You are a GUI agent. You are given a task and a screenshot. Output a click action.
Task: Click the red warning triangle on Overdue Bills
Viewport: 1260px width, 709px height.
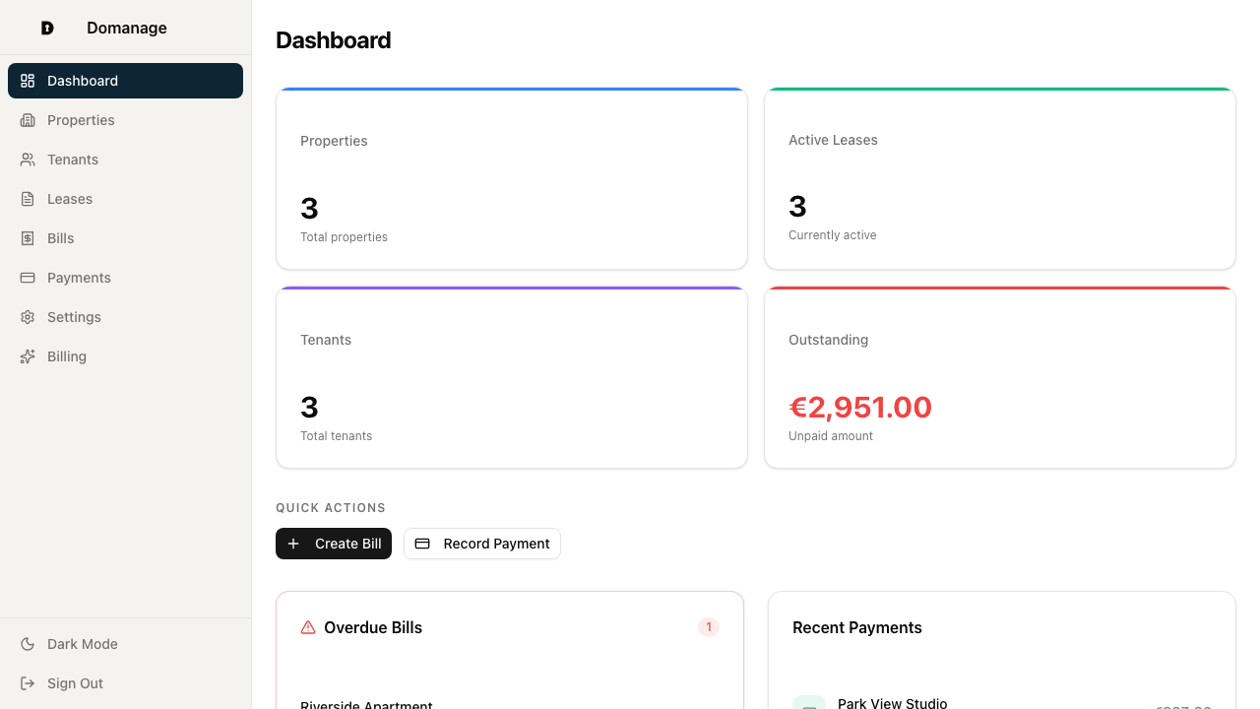tap(308, 626)
